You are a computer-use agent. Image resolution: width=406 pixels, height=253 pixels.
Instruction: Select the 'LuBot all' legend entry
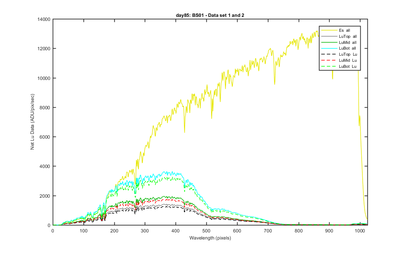point(340,48)
